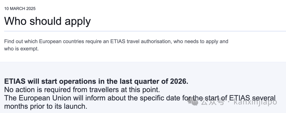Click 'travellers at this point.' phrase

coord(124,90)
